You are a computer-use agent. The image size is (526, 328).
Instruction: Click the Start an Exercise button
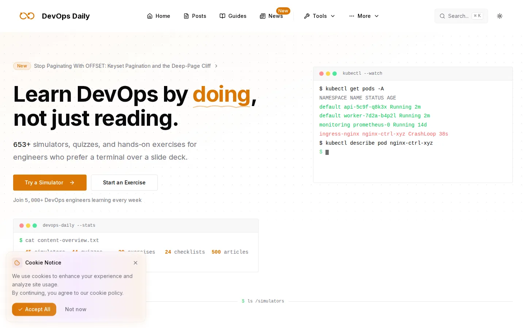tap(124, 183)
